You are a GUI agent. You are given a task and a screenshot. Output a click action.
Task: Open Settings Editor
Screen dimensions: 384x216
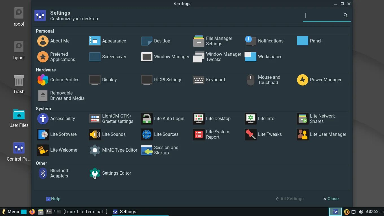110,173
